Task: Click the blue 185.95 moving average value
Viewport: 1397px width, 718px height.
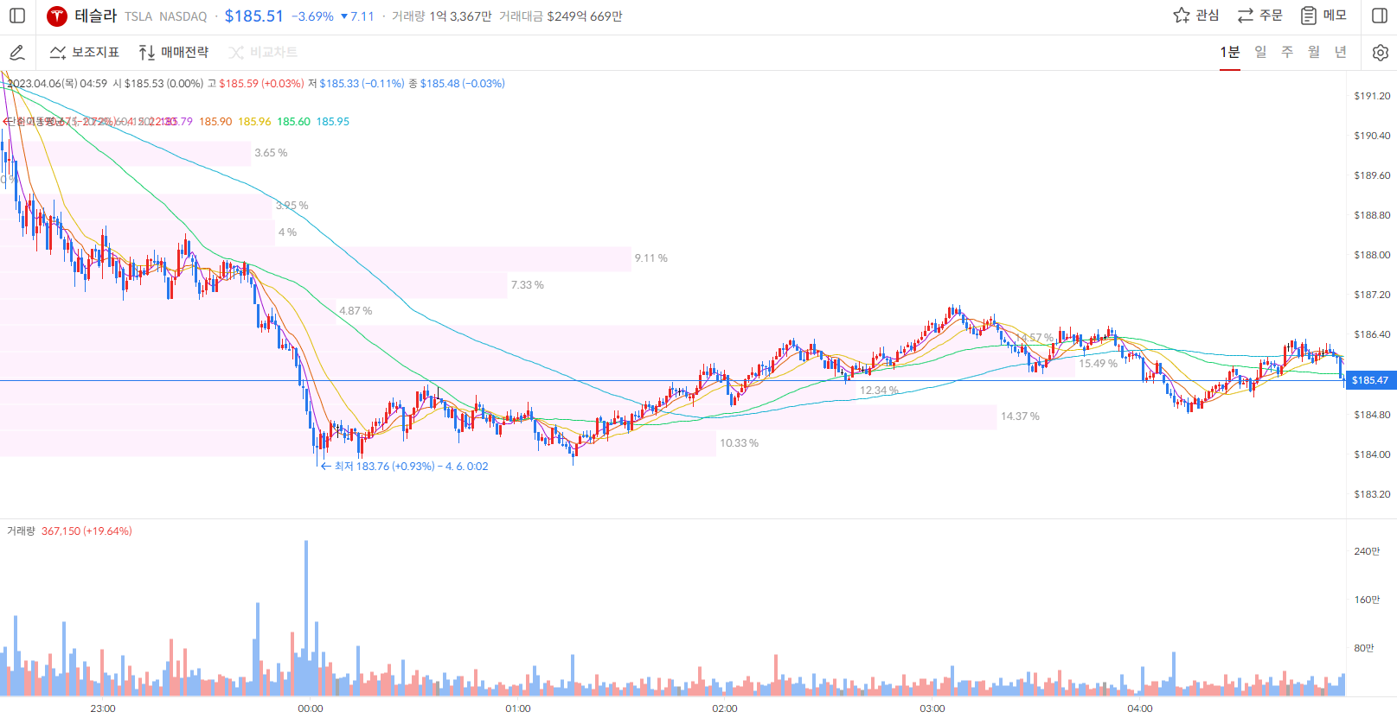Action: 333,122
